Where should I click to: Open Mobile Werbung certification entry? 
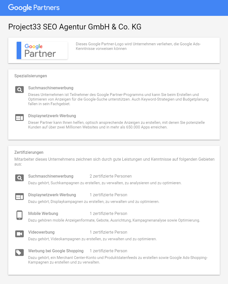click(x=43, y=214)
